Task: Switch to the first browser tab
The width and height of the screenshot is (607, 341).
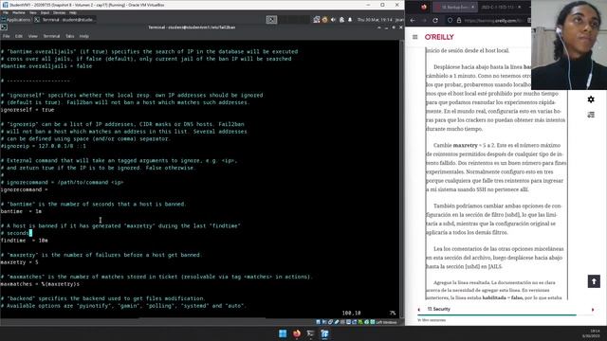Action: click(x=455, y=7)
